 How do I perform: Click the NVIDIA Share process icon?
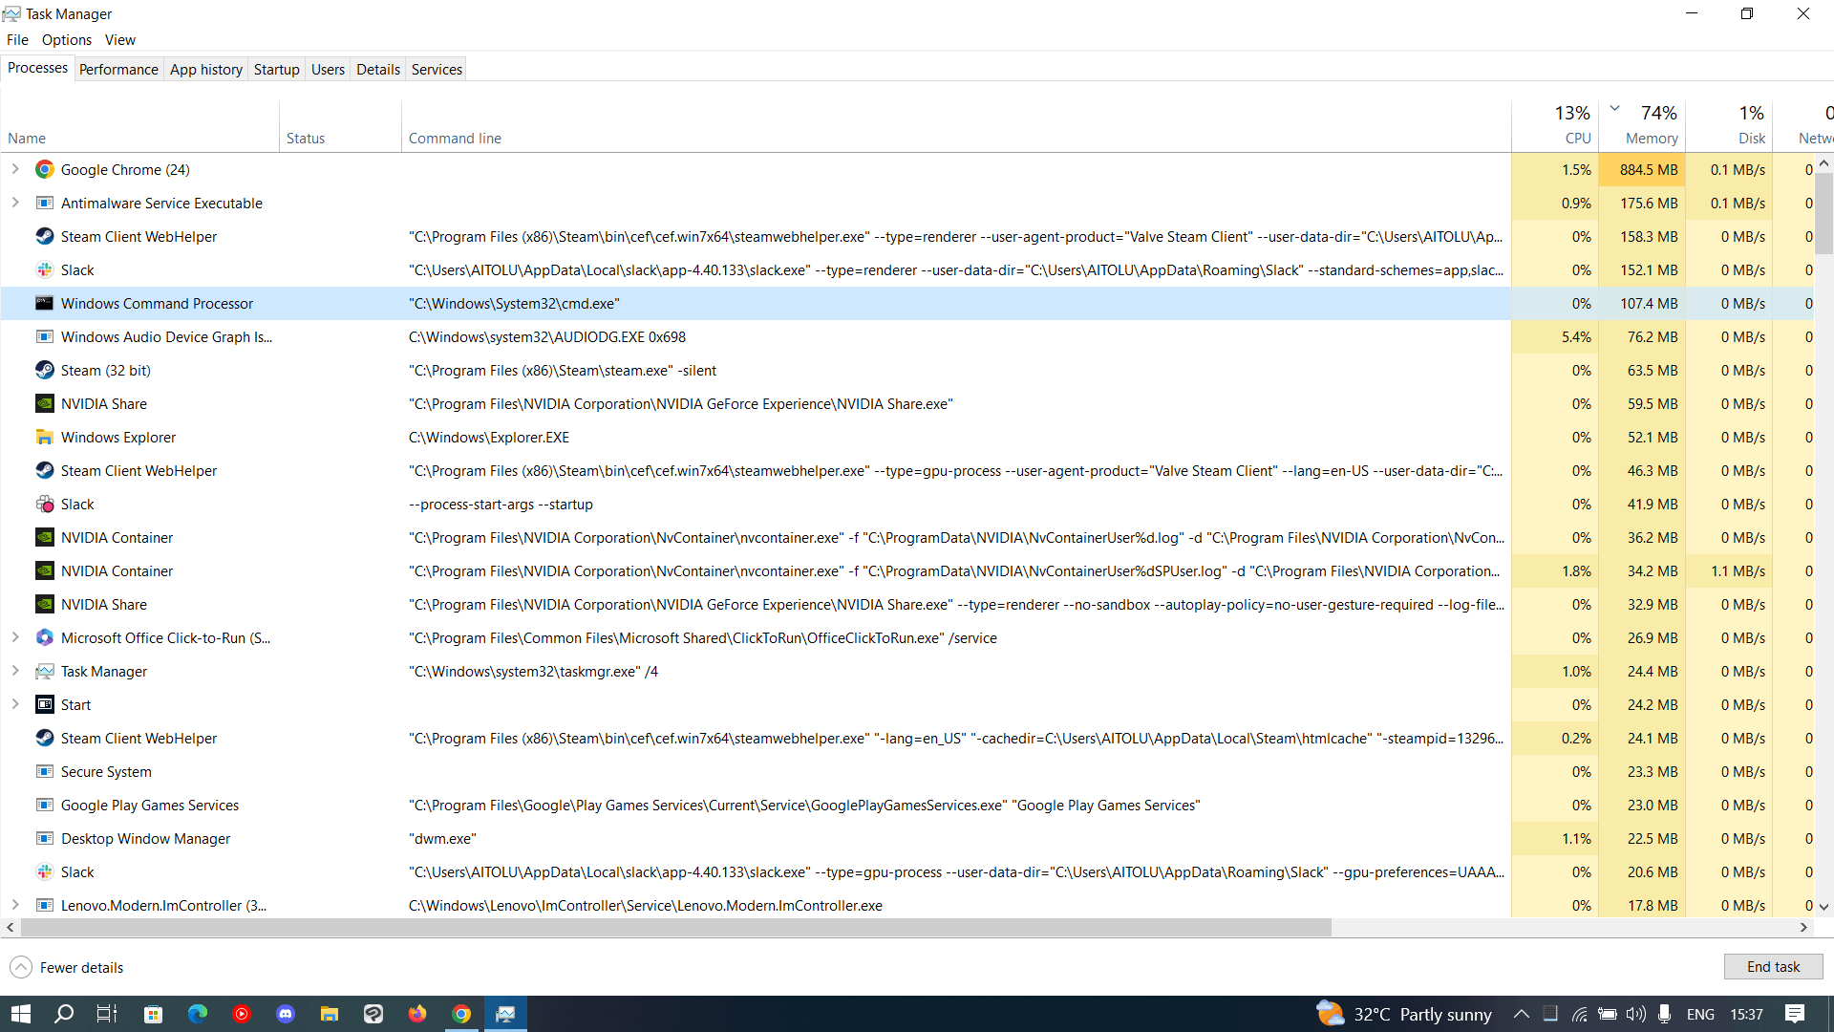[x=44, y=404]
